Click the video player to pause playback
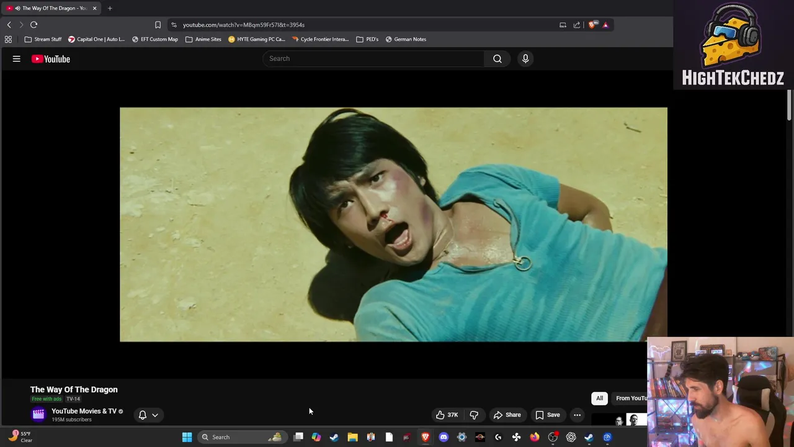794x447 pixels. [393, 225]
